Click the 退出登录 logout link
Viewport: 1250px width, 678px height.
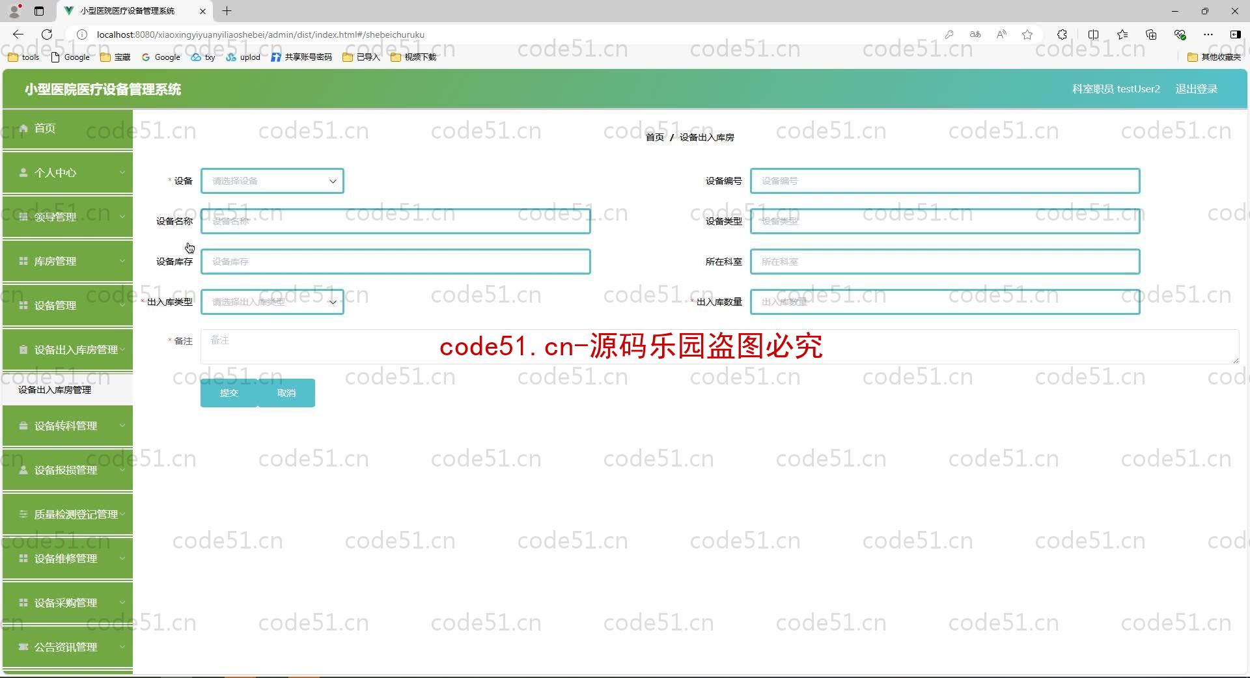click(x=1196, y=89)
